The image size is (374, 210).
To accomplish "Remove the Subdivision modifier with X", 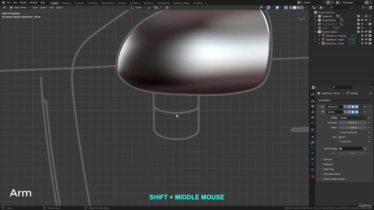I will [365, 107].
